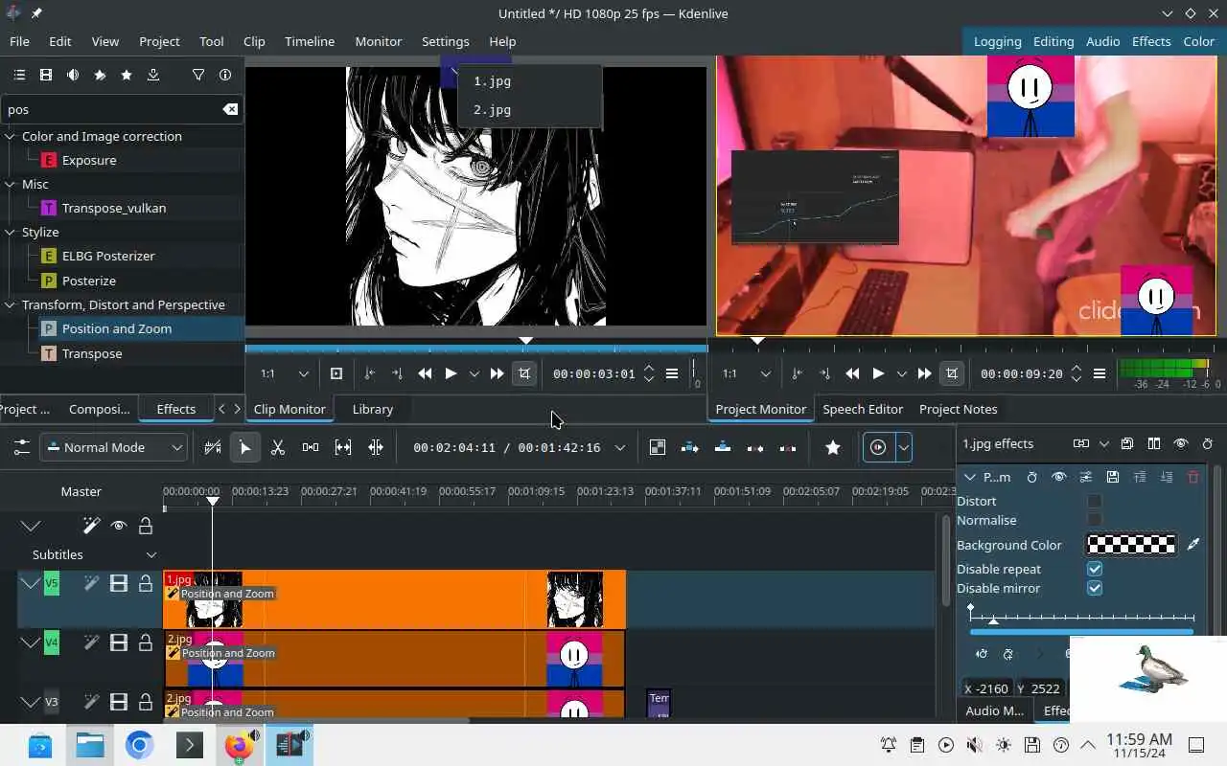This screenshot has width=1227, height=766.
Task: Open Firefox from the taskbar
Action: [240, 745]
